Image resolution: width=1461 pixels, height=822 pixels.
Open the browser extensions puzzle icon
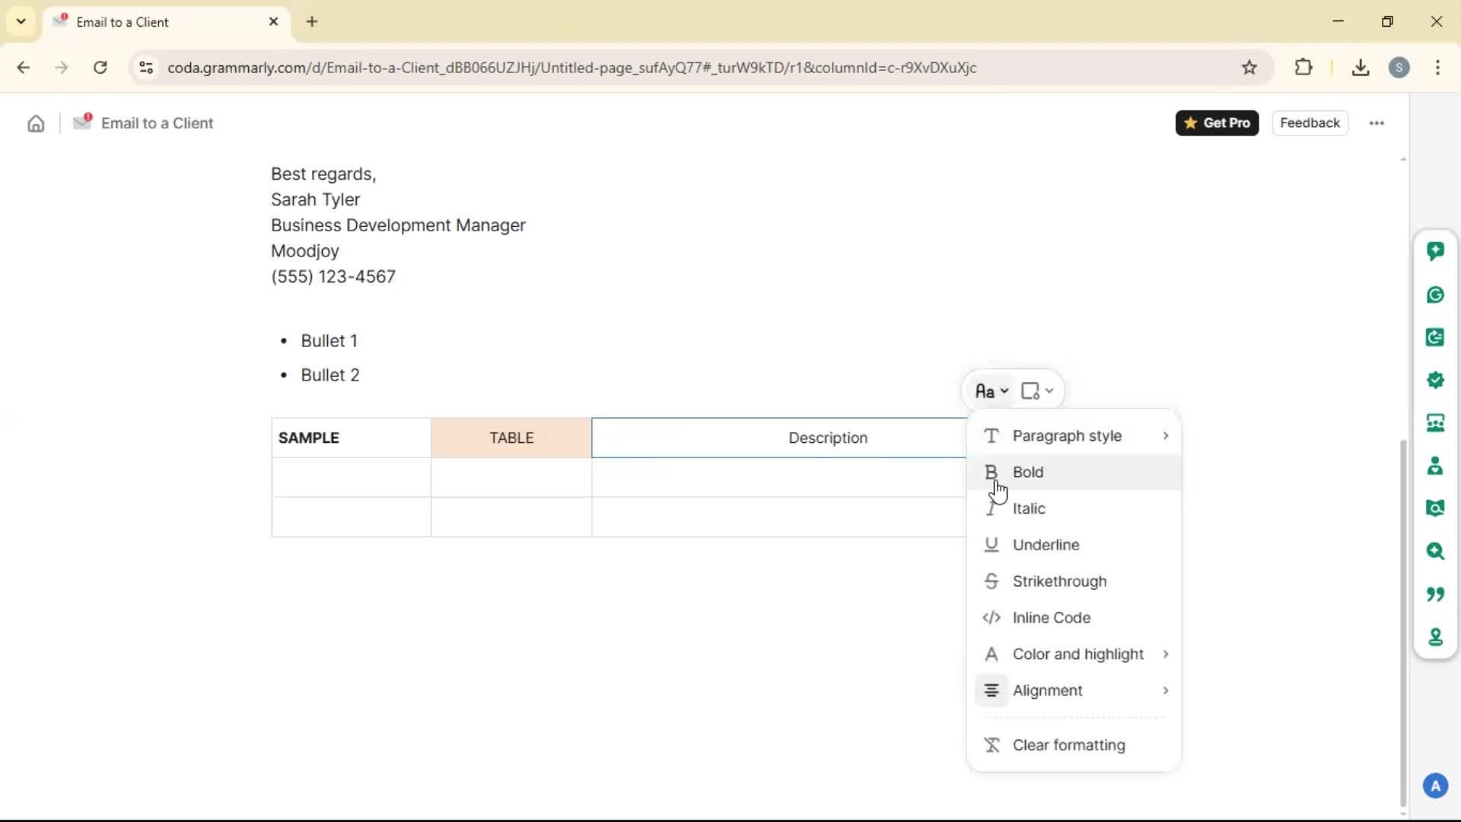click(x=1303, y=68)
